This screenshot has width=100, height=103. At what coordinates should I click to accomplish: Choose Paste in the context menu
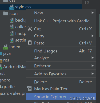[61, 43]
